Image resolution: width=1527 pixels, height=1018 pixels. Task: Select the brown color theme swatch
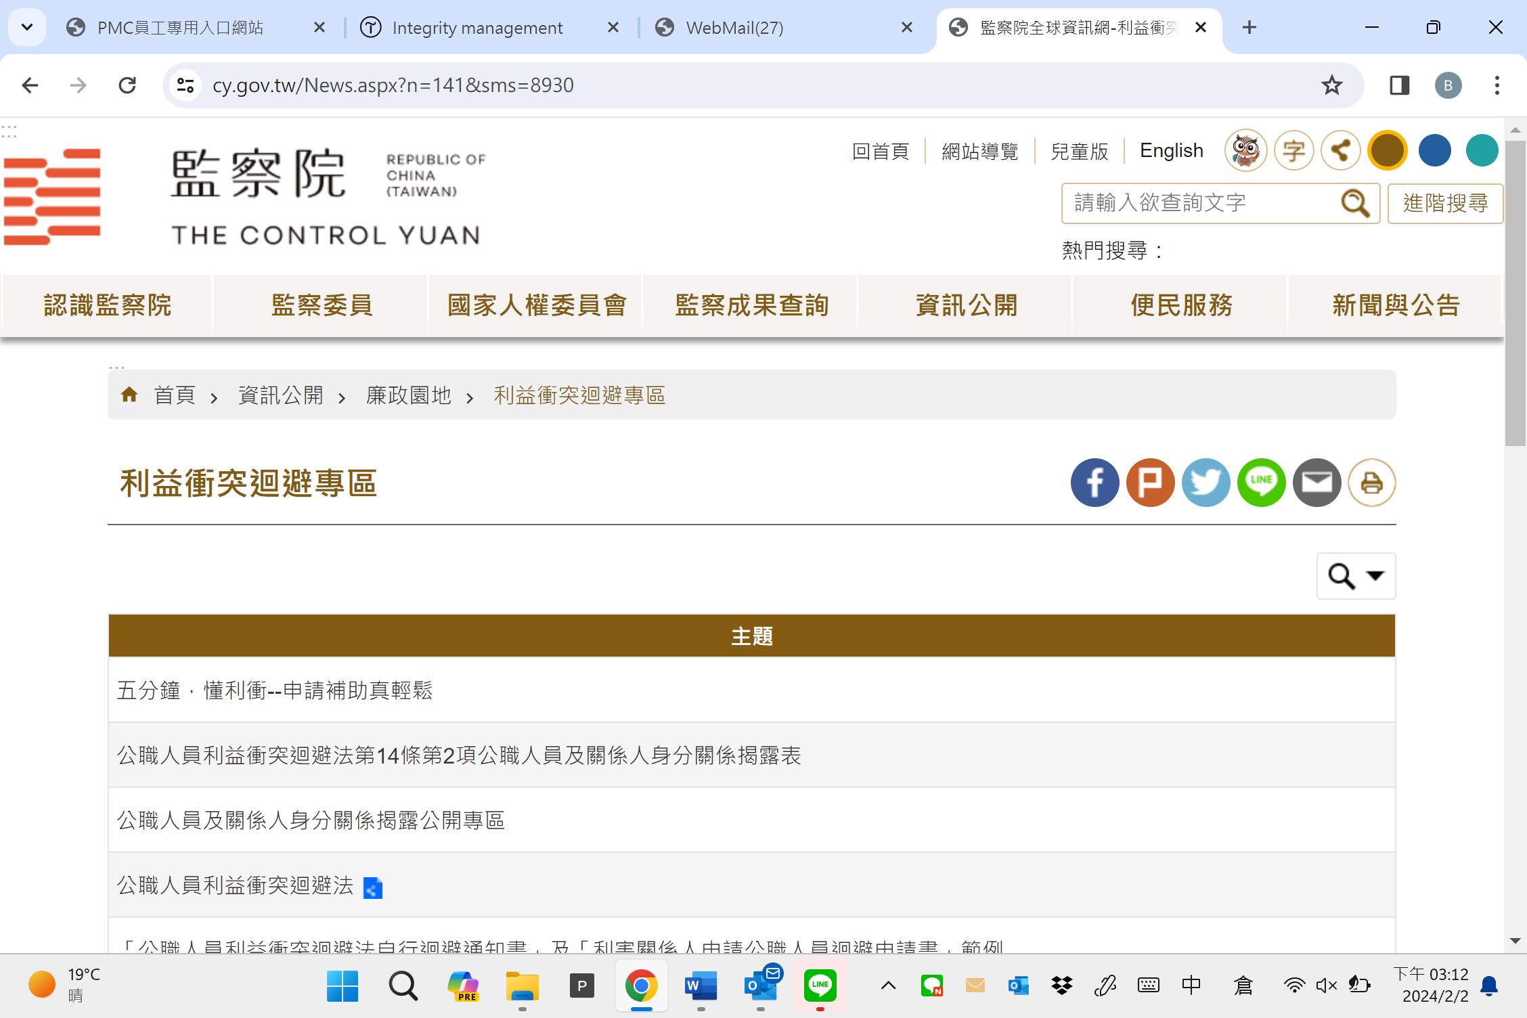(x=1388, y=150)
